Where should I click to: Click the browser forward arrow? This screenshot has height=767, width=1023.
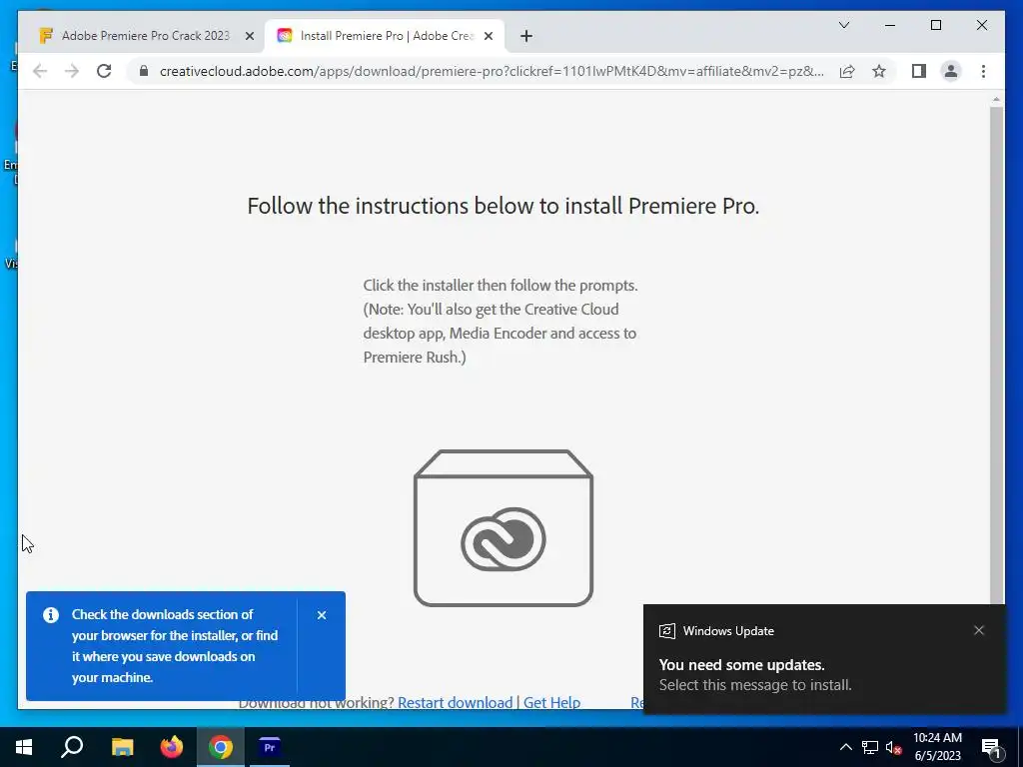pyautogui.click(x=72, y=71)
